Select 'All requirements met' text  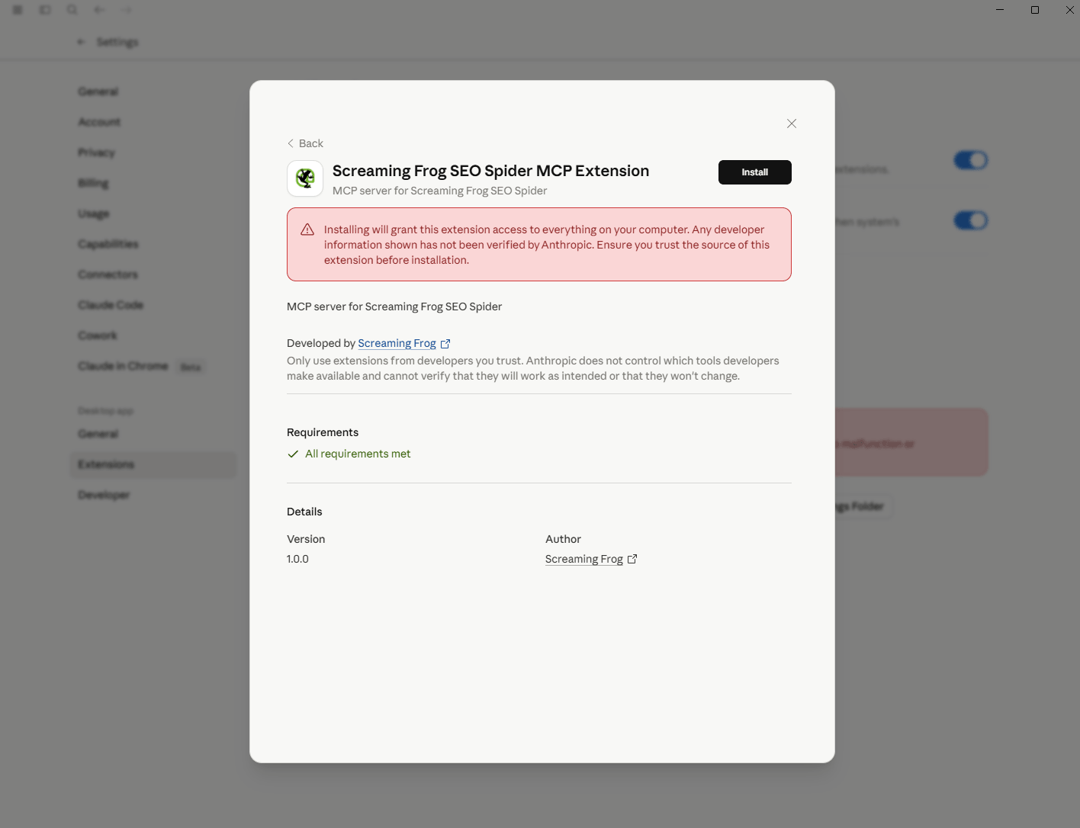[358, 454]
